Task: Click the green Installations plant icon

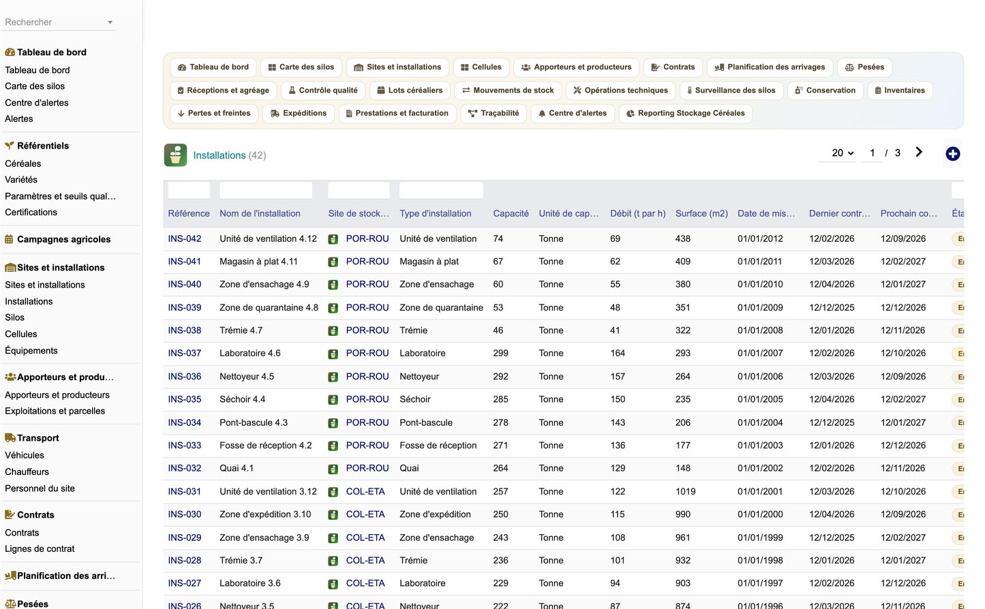Action: pyautogui.click(x=175, y=155)
